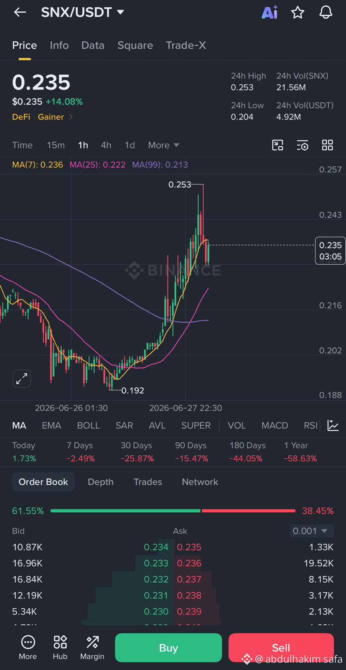Toggle BOLL indicator
This screenshot has height=670, width=346.
tap(89, 425)
